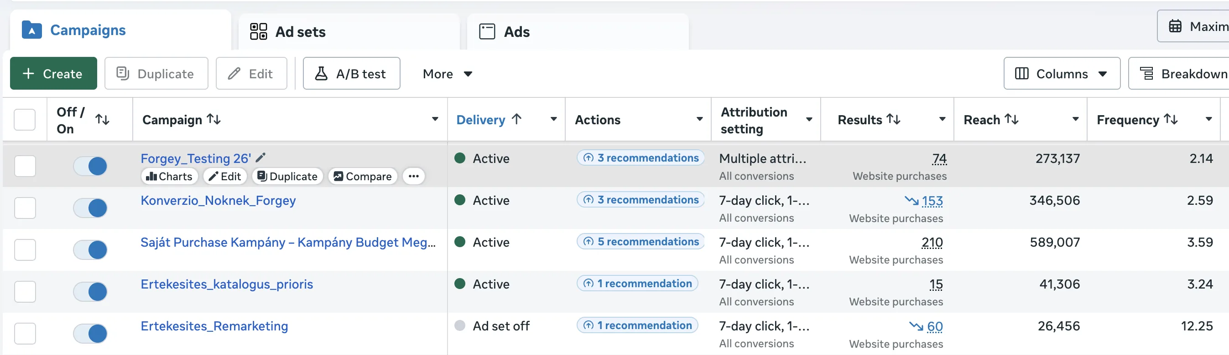Screen dimensions: 1229x355
Task: Click the 12.25 frequency value
Action: coord(1197,326)
